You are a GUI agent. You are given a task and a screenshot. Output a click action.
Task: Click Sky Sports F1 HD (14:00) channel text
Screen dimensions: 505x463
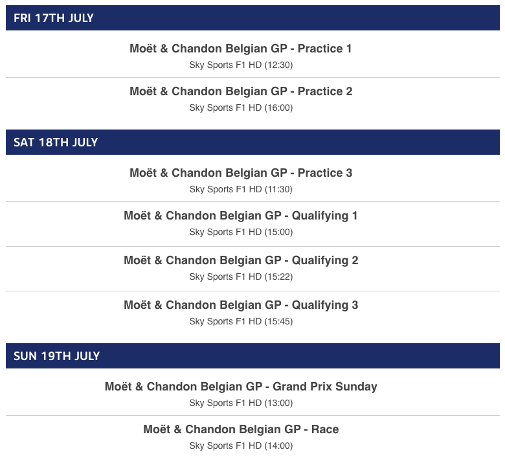tap(241, 446)
